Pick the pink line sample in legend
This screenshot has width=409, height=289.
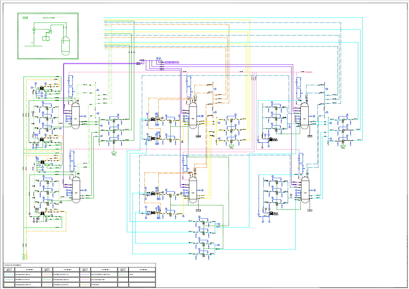click(x=85, y=280)
